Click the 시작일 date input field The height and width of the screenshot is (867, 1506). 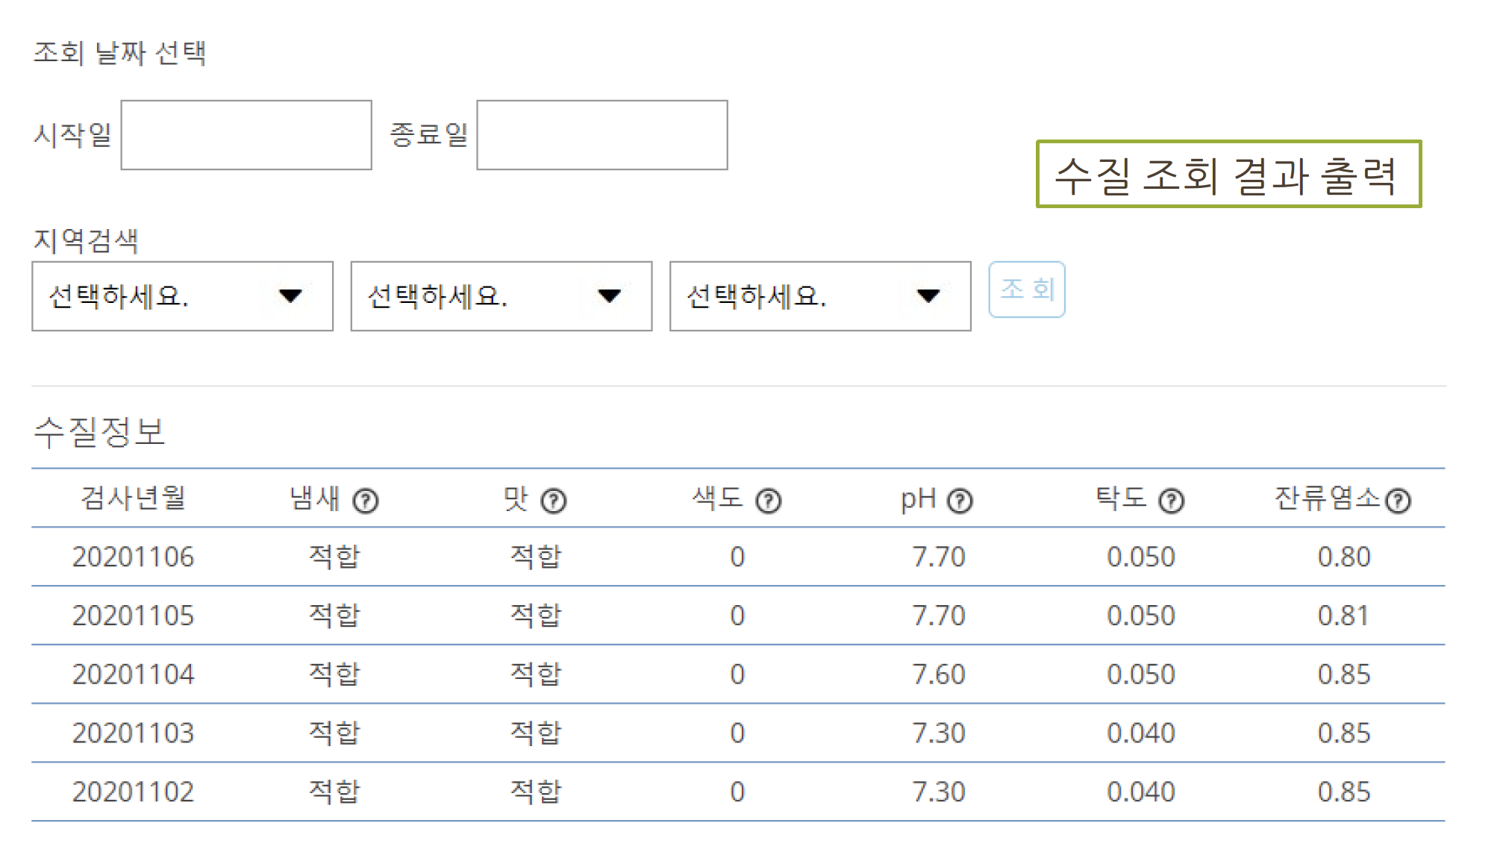[x=246, y=135]
